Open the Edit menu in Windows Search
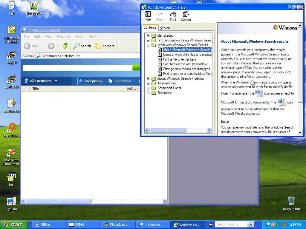This screenshot has width=306, height=229. click(x=37, y=36)
